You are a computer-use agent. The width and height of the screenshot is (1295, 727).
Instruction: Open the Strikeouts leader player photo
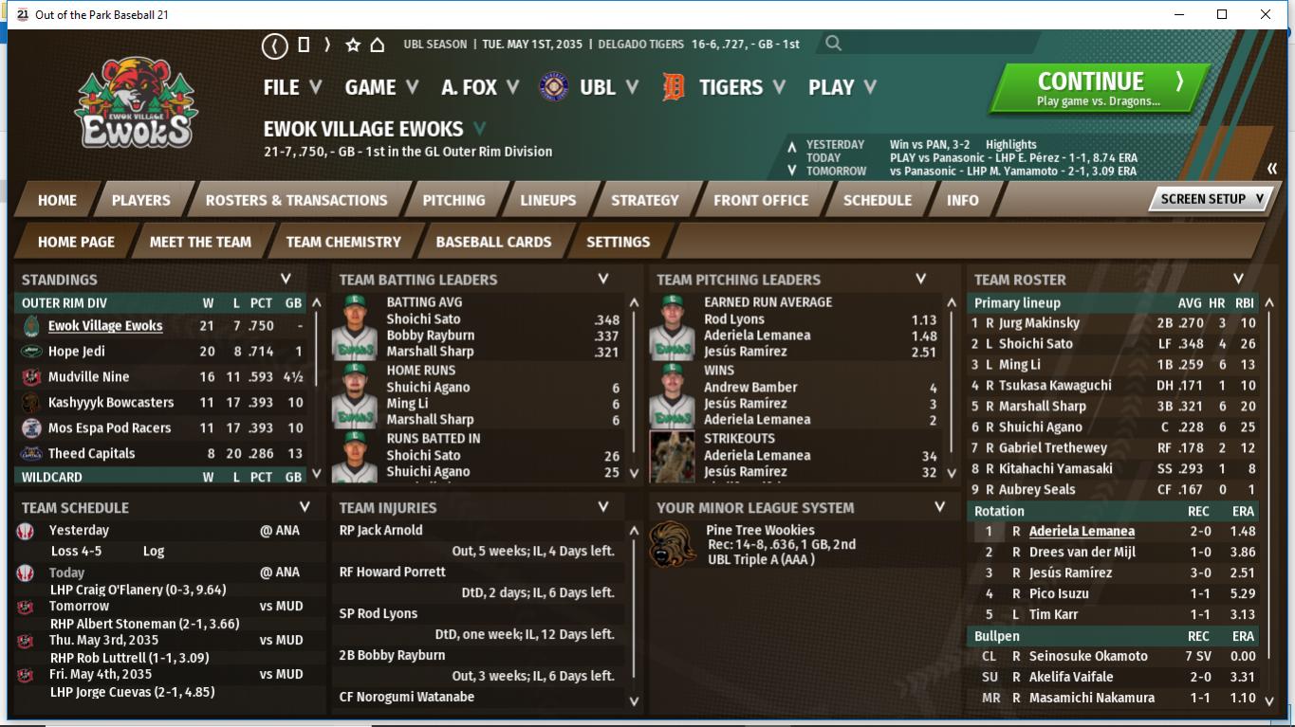point(672,457)
